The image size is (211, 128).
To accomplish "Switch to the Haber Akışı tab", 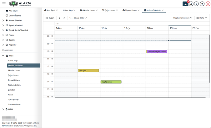I will pos(68,10).
